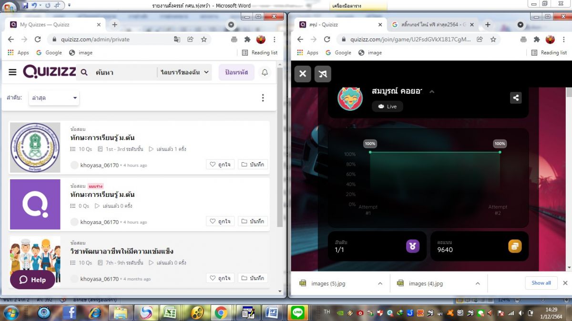Click the crossed-arrows icon beside the X button
This screenshot has width=572, height=321.
[323, 74]
